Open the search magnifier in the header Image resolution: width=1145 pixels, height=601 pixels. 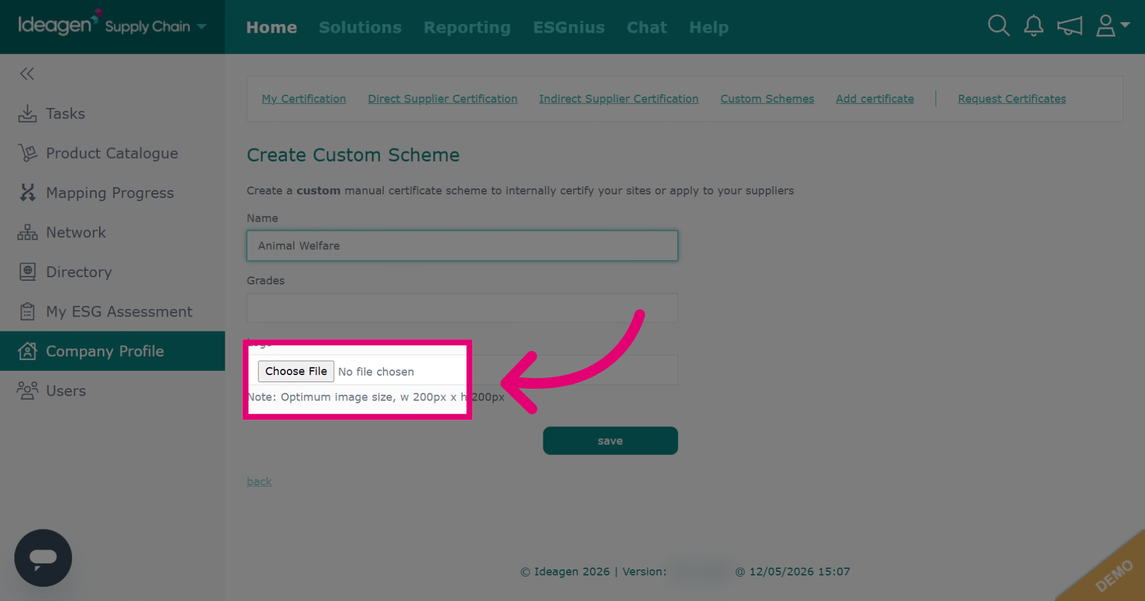(998, 26)
